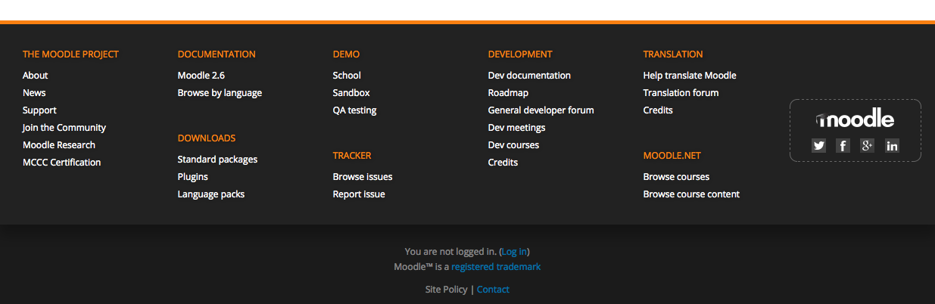Click the Development heading

tap(520, 54)
